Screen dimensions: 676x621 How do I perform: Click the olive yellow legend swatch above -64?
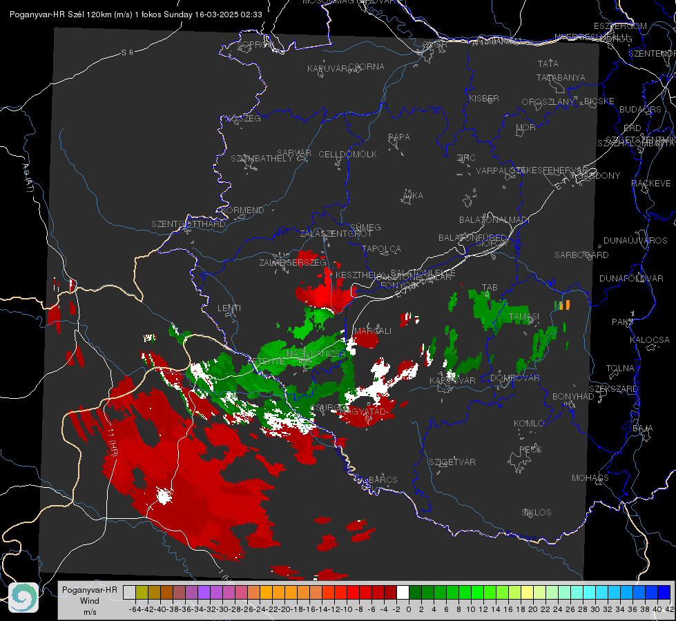coord(142,593)
